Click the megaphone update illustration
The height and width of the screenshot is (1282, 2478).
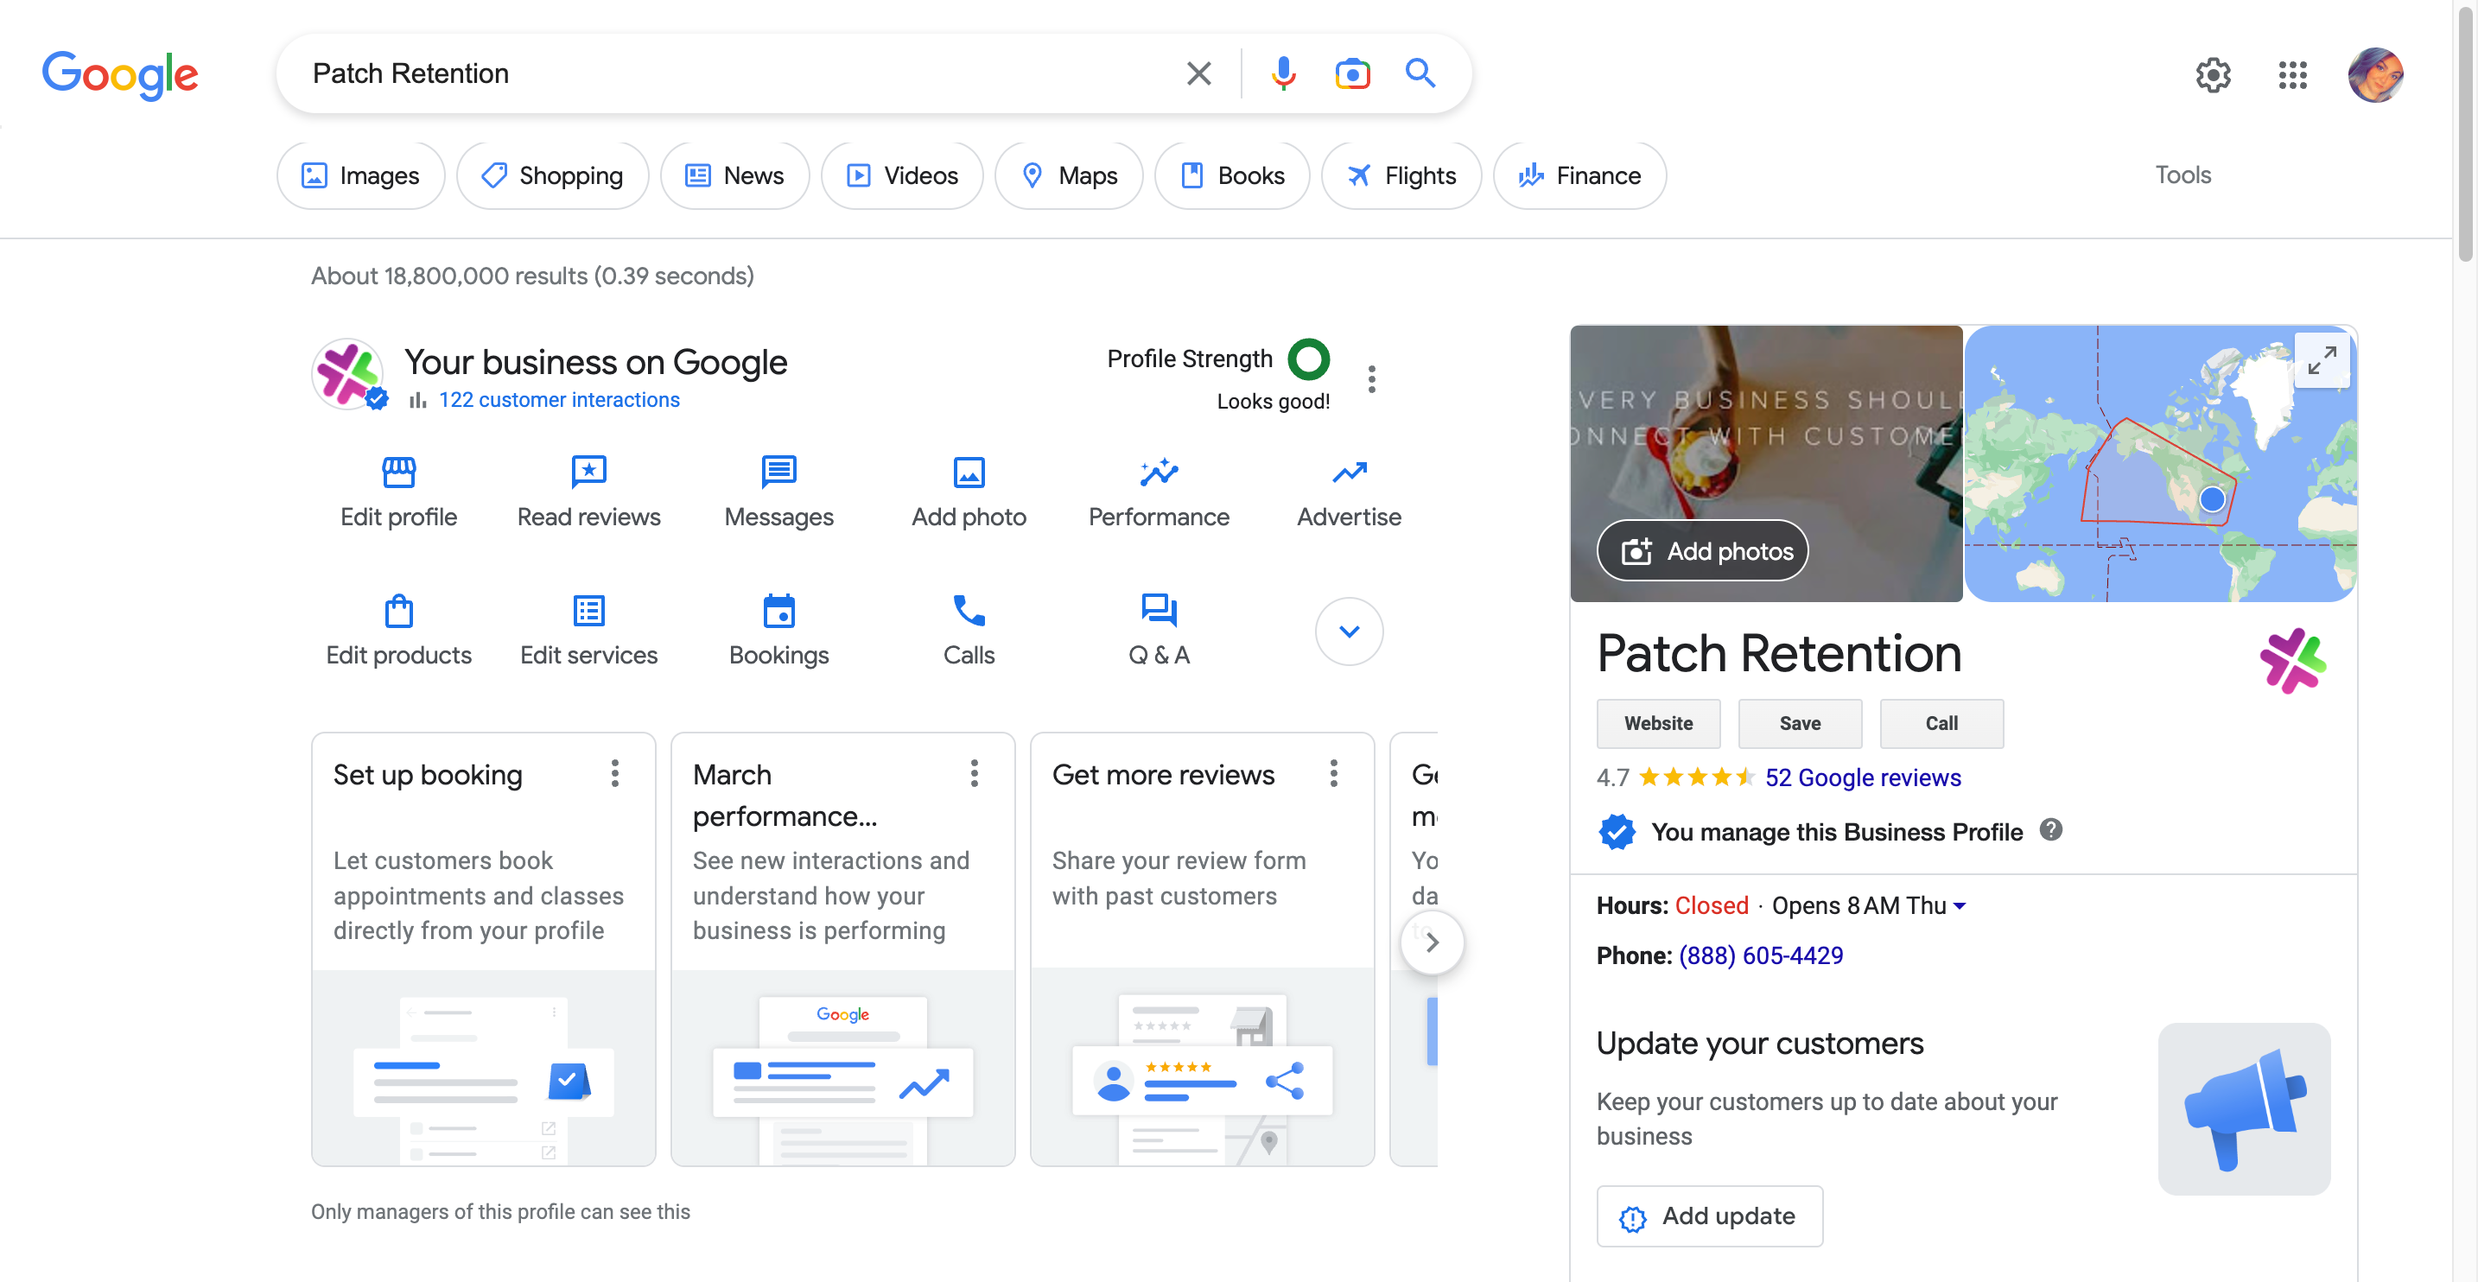(x=2243, y=1109)
